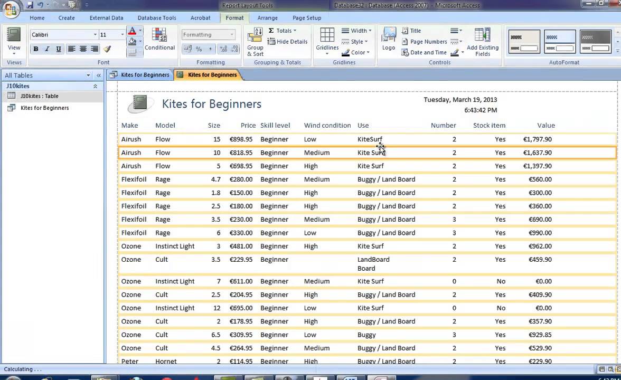Apply comma number format

(x=210, y=49)
